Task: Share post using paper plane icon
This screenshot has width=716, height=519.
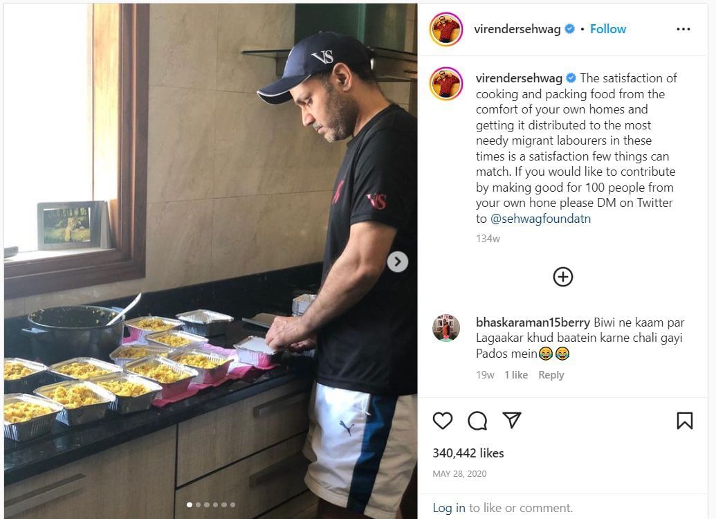Action: [511, 420]
